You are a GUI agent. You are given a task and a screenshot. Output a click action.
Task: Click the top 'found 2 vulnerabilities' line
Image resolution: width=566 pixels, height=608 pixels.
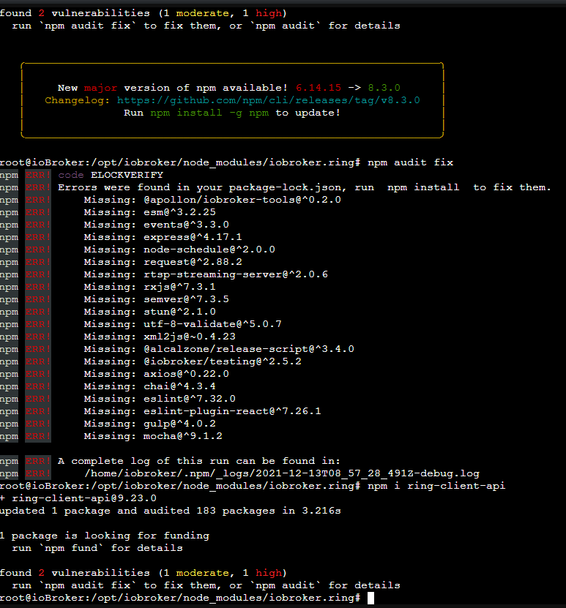point(144,13)
